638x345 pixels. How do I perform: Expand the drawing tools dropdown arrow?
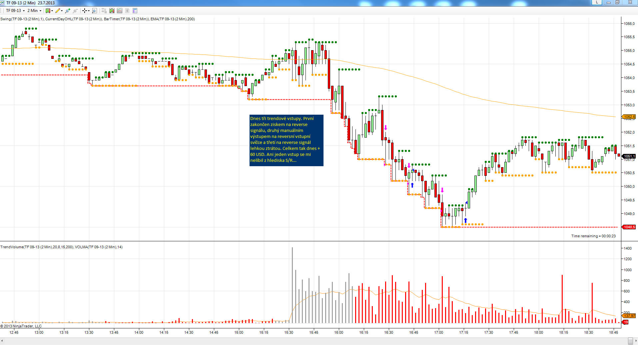click(62, 11)
